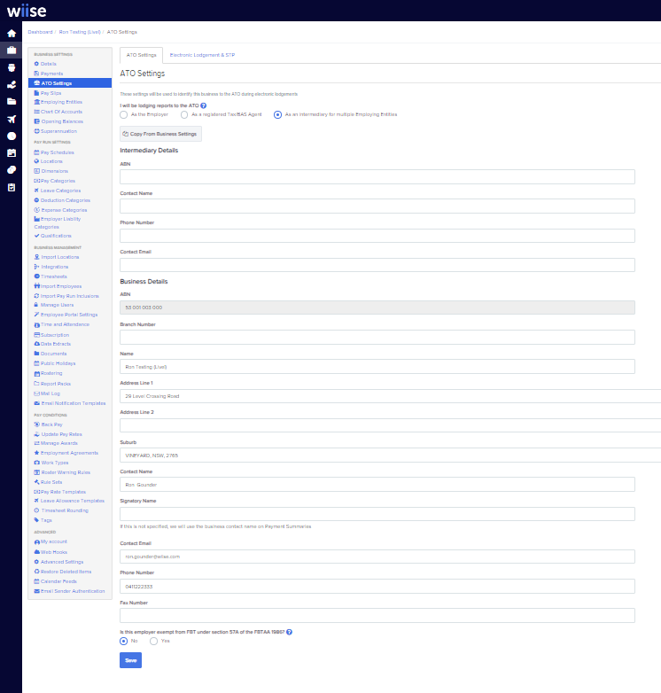
Task: Click the tag icon beside Tags
Action: [x=36, y=519]
